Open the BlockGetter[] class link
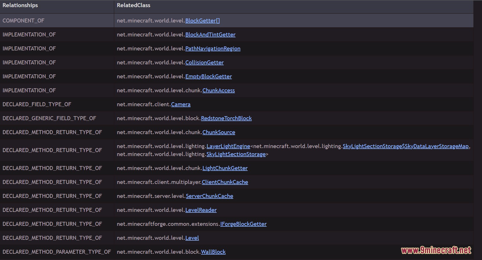This screenshot has width=482, height=260. point(202,21)
